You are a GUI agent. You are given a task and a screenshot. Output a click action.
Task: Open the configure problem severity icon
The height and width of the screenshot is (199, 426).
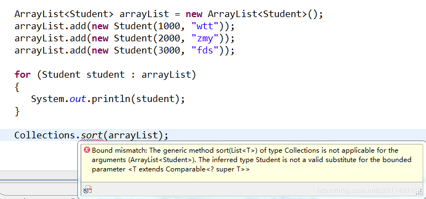[88, 189]
